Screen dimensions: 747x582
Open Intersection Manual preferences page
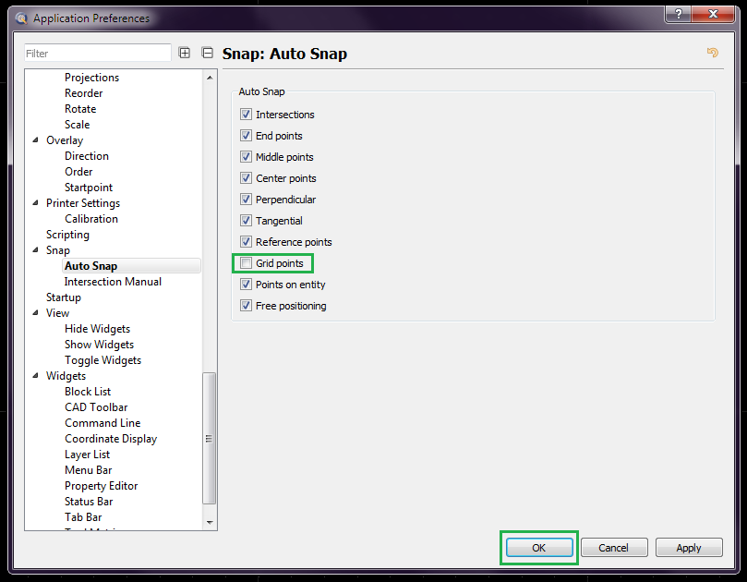(x=113, y=282)
